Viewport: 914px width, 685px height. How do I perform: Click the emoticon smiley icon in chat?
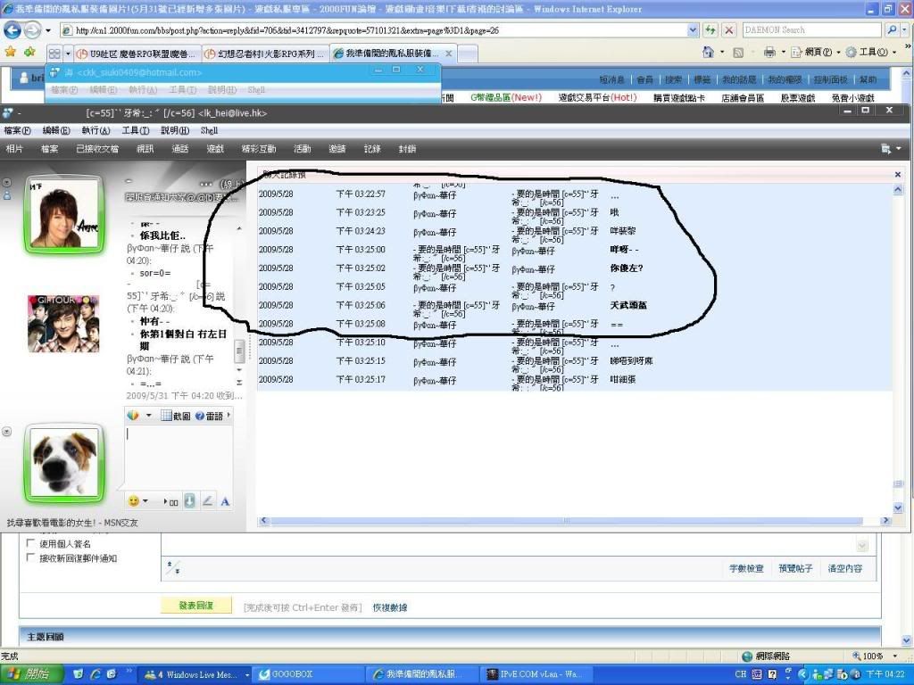tap(133, 501)
